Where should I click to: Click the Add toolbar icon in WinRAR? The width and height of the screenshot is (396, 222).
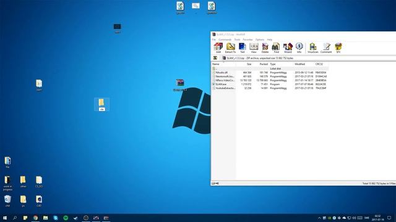218,48
